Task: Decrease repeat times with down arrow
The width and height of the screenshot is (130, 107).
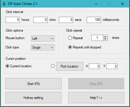Action: pyautogui.click(x=105, y=39)
